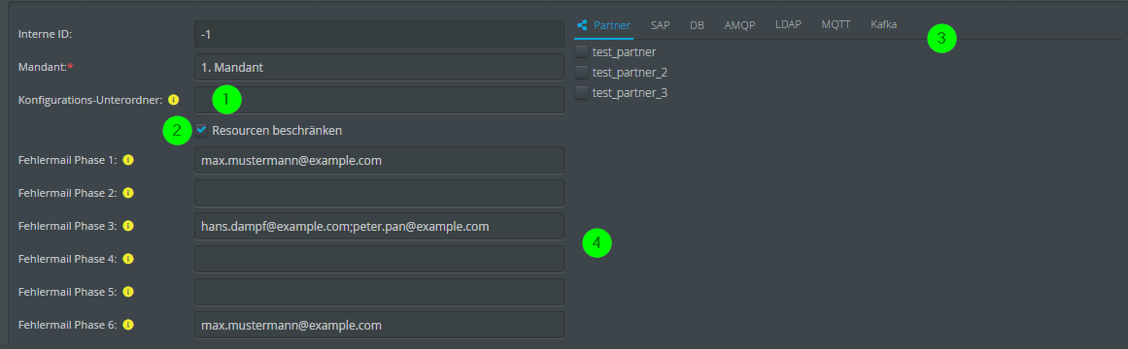Image resolution: width=1128 pixels, height=349 pixels.
Task: Open the LDAP tab
Action: pos(789,24)
